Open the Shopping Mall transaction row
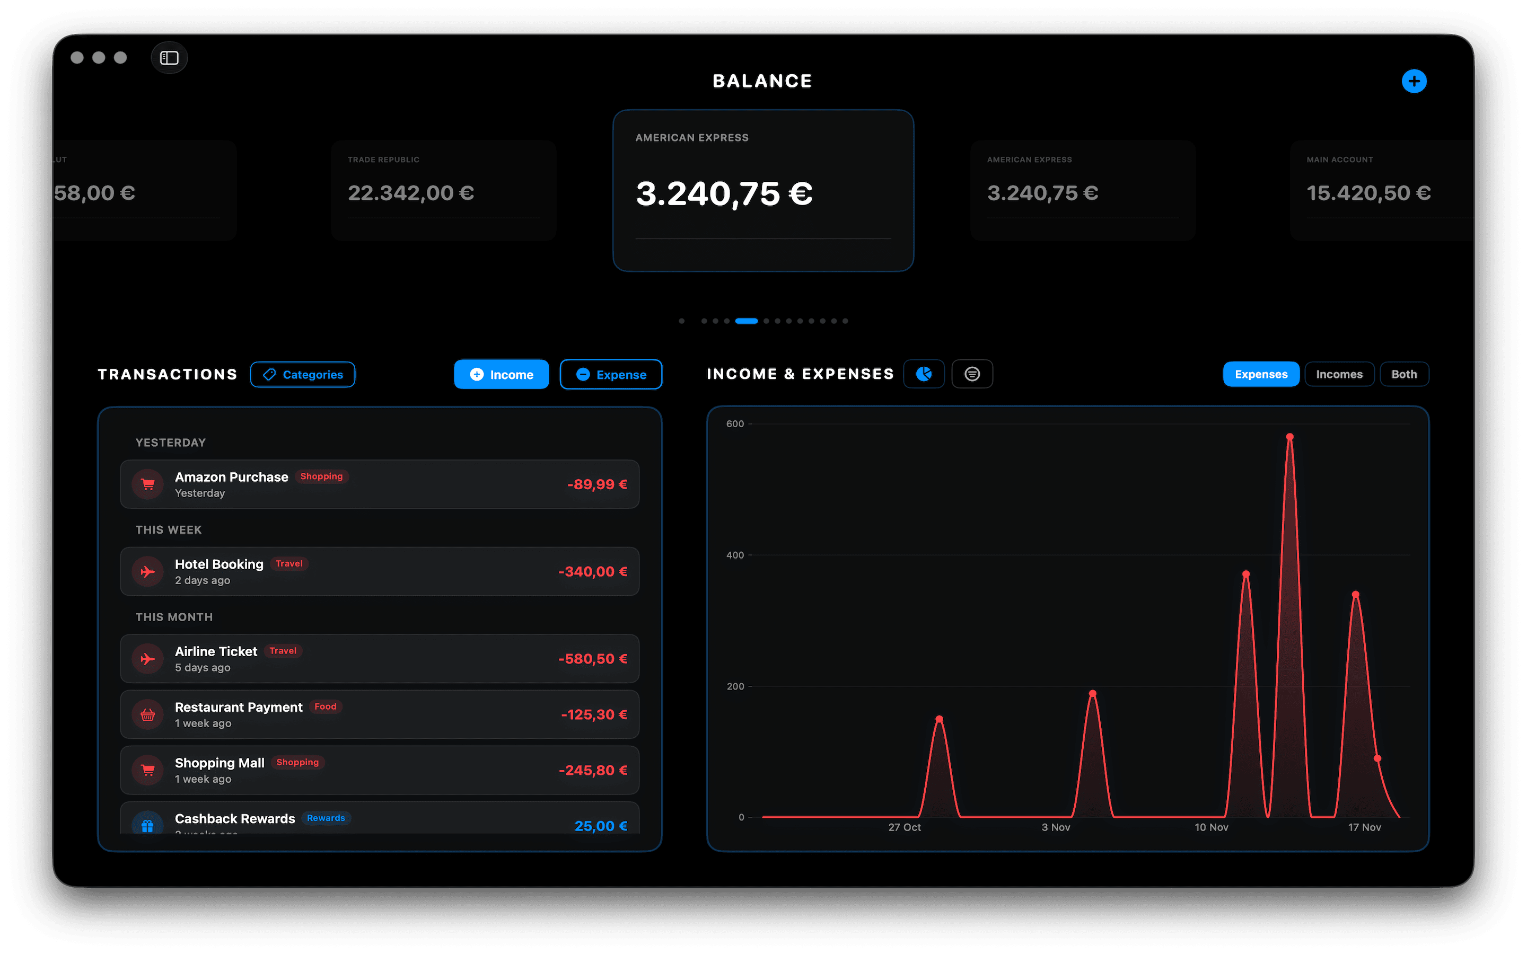Screen dimensions: 1527x954 pos(380,771)
